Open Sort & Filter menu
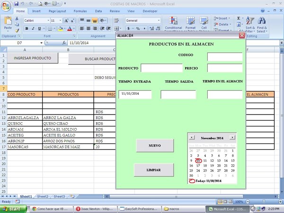The height and width of the screenshot is (213, 284). (x=250, y=25)
